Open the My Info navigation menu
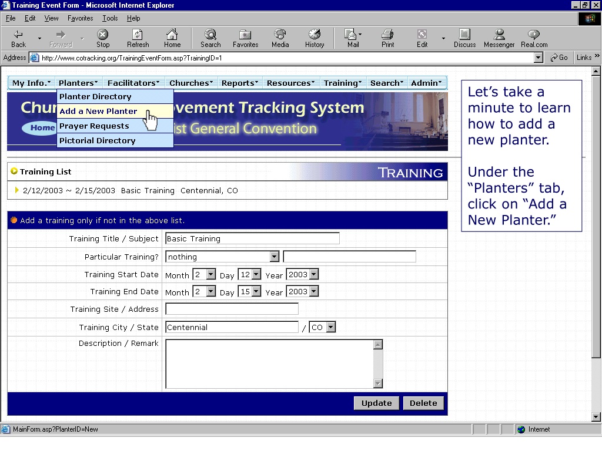The width and height of the screenshot is (602, 451). pos(31,83)
